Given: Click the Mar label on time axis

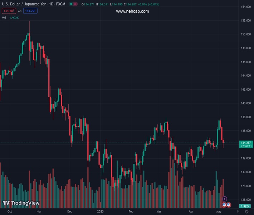Looking at the screenshot, I should click(x=159, y=212).
